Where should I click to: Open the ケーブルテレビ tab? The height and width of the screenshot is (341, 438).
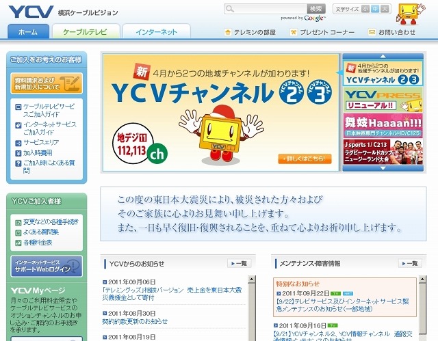point(86,31)
